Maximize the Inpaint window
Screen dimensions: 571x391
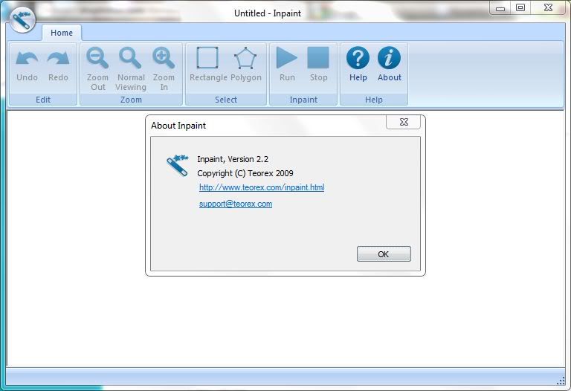(x=520, y=8)
